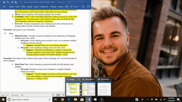Switch to Print Layout view in the status bar
Screen dimensions: 182x102
[58, 95]
